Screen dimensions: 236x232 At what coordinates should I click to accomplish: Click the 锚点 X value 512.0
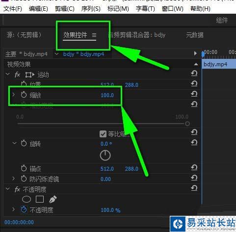107,169
